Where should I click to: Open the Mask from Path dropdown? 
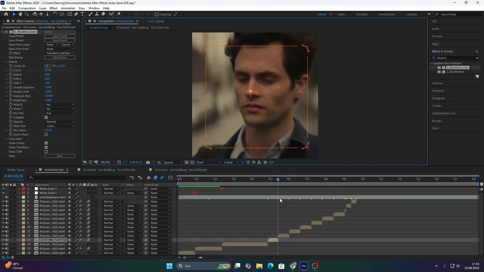pos(60,49)
